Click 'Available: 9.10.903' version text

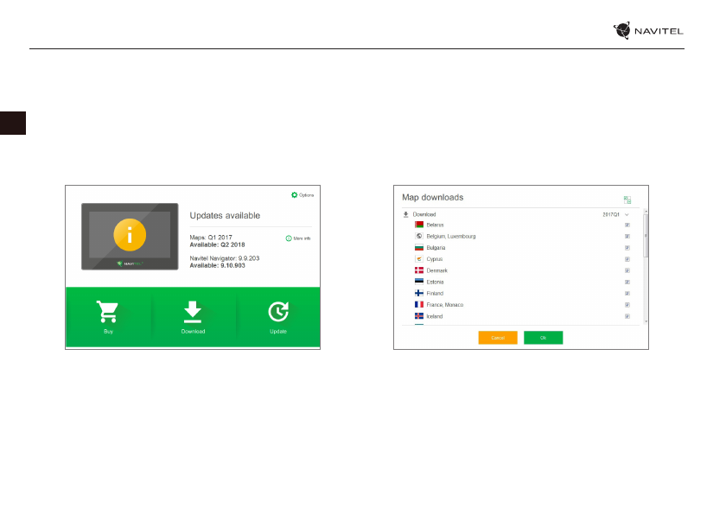click(x=217, y=265)
